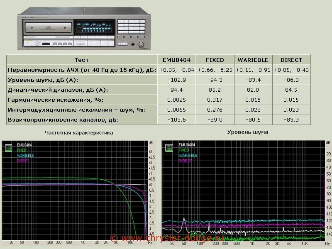Select the "+0.66, -6.25" table cell
Image resolution: width=332 pixels, height=249 pixels.
[x=215, y=70]
